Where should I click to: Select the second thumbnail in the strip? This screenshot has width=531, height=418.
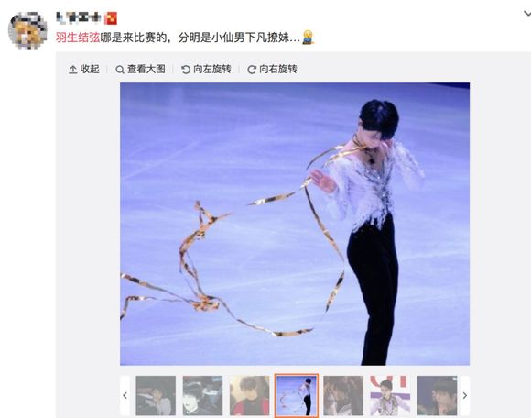coord(202,395)
